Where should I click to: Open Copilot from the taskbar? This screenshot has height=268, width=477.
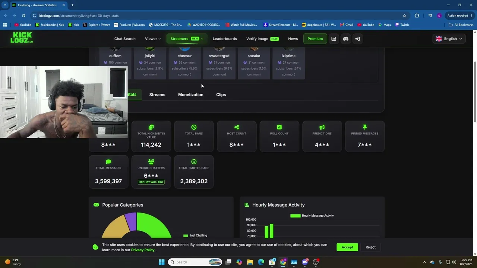[239, 262]
